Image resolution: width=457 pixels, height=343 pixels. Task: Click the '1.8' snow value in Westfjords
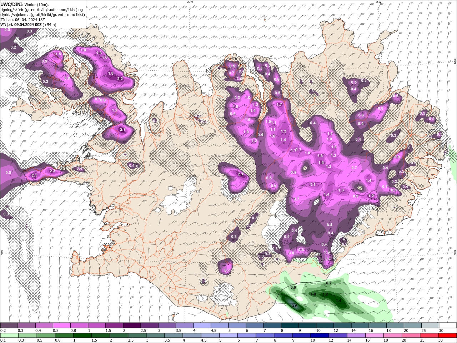(x=111, y=73)
